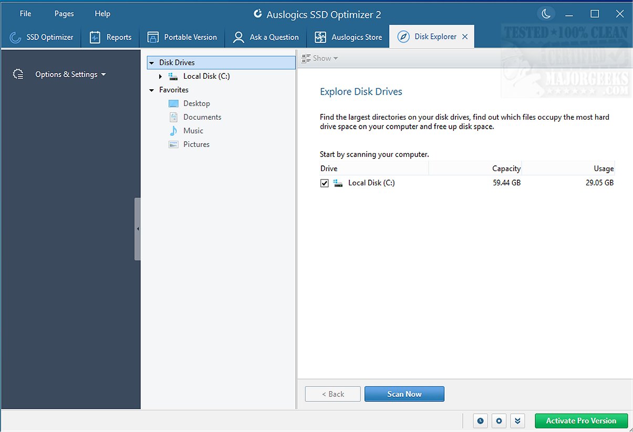Click the scheduler clock icon
633x432 pixels.
click(480, 420)
